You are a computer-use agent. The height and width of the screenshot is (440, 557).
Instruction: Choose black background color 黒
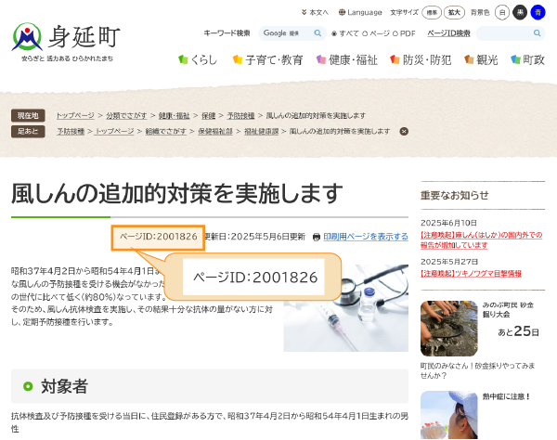click(x=520, y=12)
